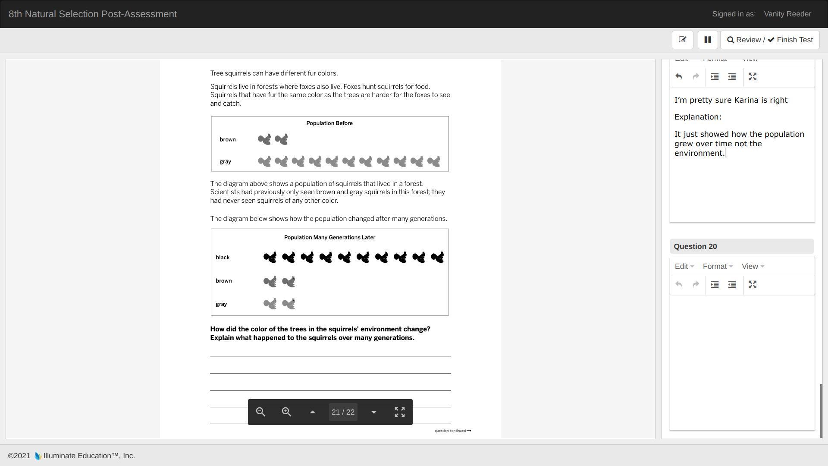828x466 pixels.
Task: Click the right panel vertical scrollbar
Action: (821, 410)
